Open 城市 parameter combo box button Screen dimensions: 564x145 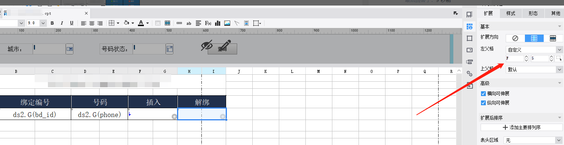click(70, 49)
